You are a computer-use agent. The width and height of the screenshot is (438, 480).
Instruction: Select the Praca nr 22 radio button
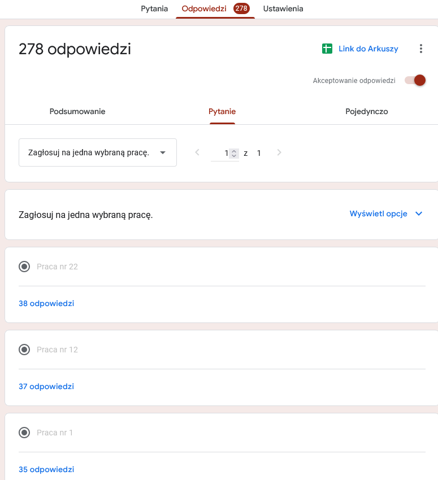point(24,267)
